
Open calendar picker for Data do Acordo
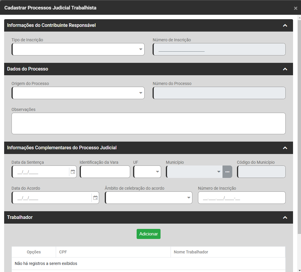click(x=95, y=198)
